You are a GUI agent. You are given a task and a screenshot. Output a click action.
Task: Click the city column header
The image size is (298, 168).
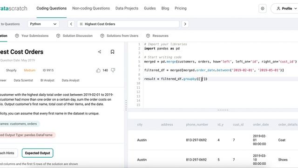point(140,125)
